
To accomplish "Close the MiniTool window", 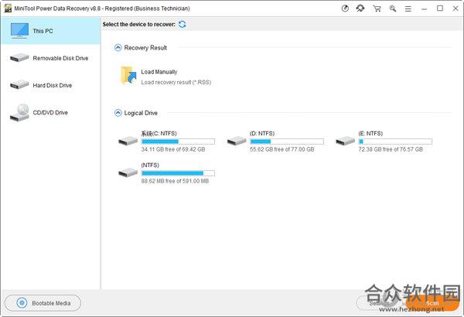I will coord(455,9).
